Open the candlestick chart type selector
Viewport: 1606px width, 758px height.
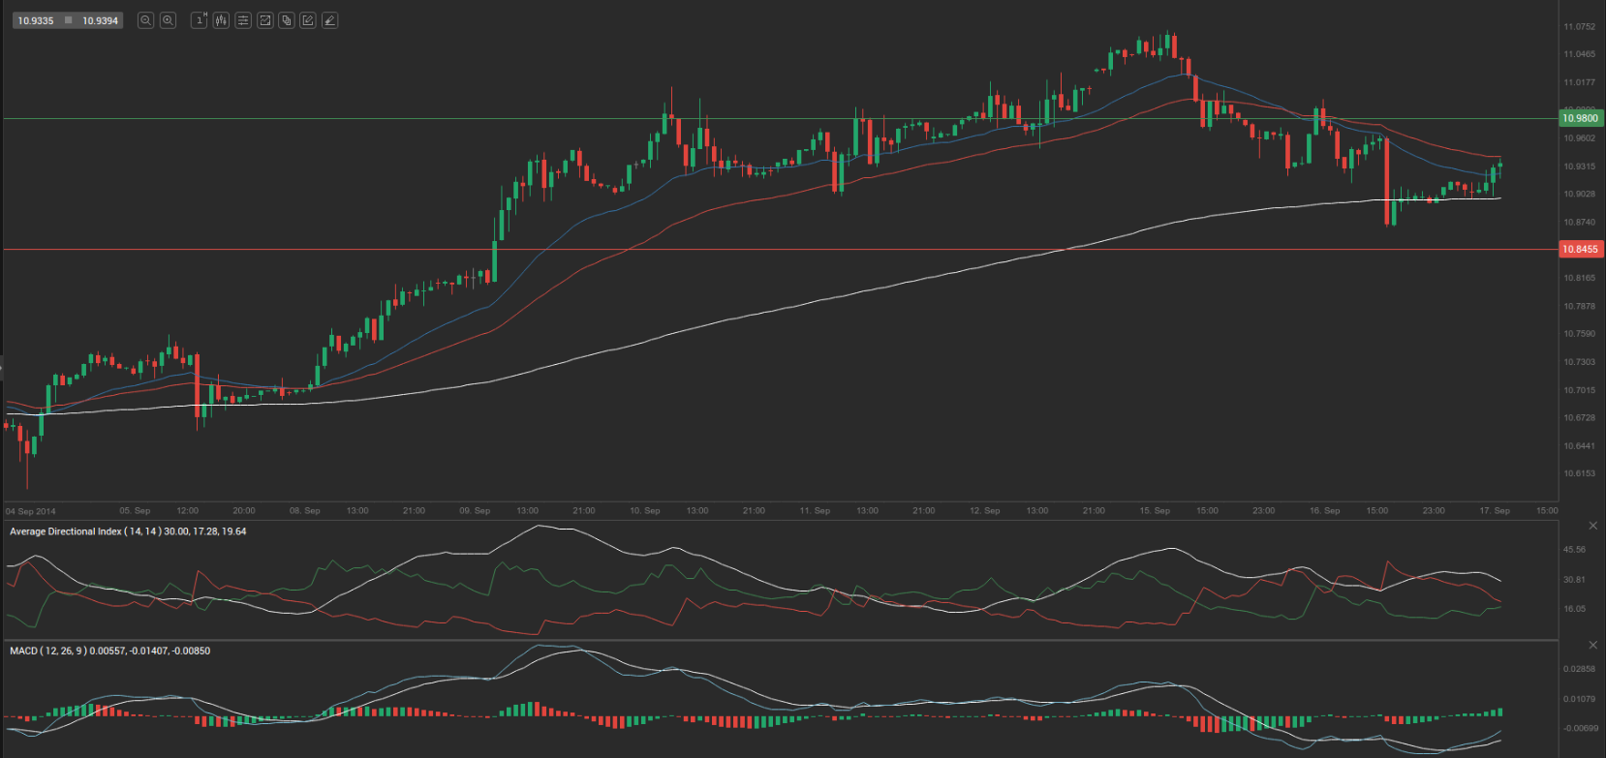tap(221, 20)
